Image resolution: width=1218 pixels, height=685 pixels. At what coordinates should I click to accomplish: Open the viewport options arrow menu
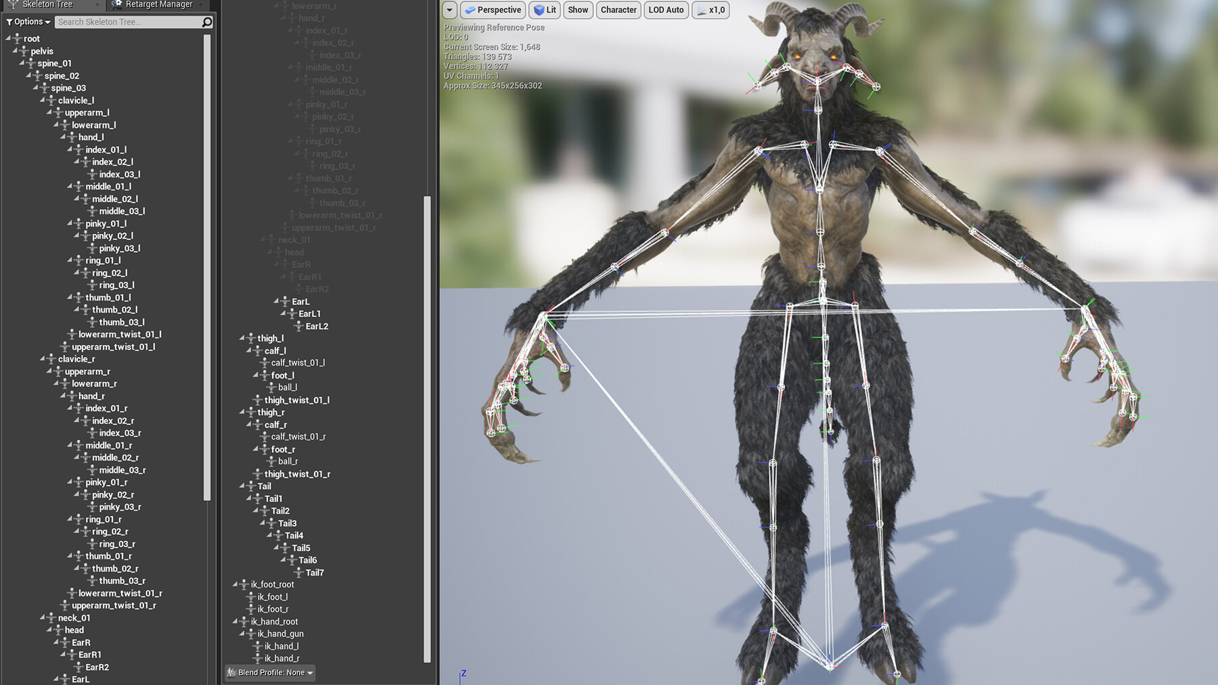pyautogui.click(x=449, y=10)
